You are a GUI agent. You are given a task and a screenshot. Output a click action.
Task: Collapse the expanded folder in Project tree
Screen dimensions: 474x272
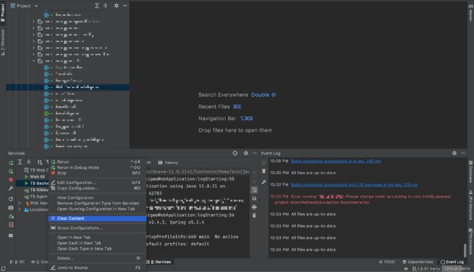pyautogui.click(x=34, y=61)
